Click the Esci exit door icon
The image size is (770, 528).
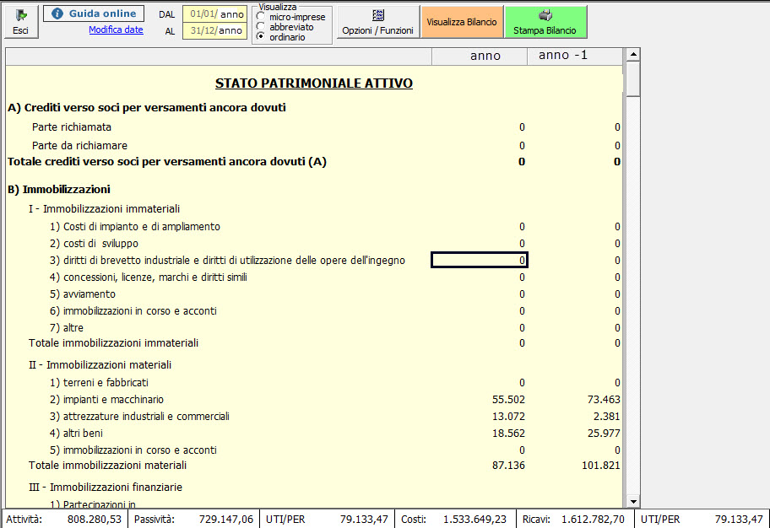[x=20, y=15]
